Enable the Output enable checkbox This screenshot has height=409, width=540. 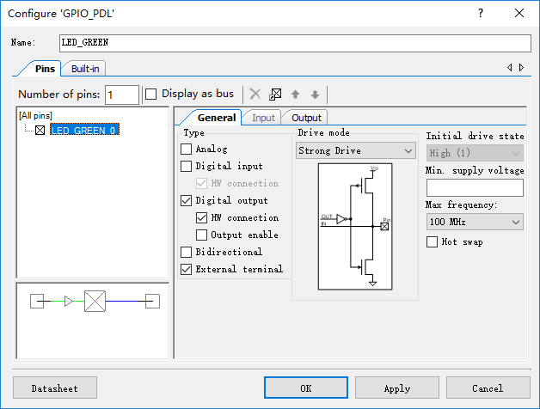201,235
